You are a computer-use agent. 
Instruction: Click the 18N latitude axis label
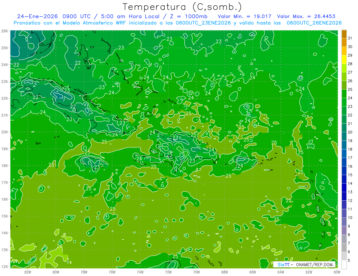(4, 166)
